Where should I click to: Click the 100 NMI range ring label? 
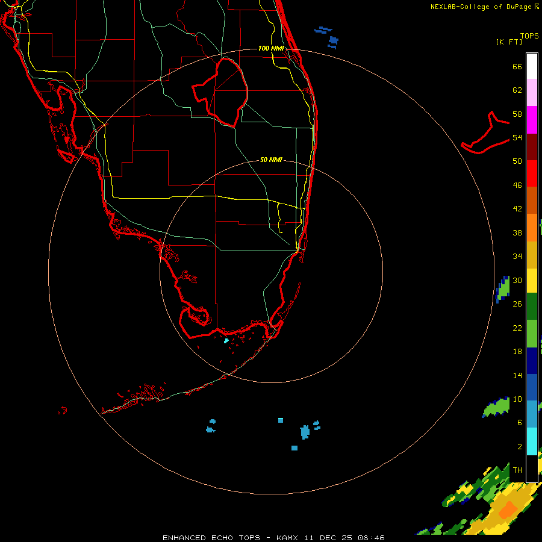pos(271,48)
